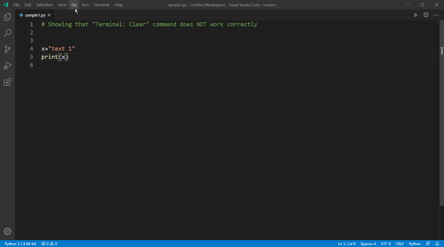Open the notifications bell
444x247 pixels.
point(437,244)
